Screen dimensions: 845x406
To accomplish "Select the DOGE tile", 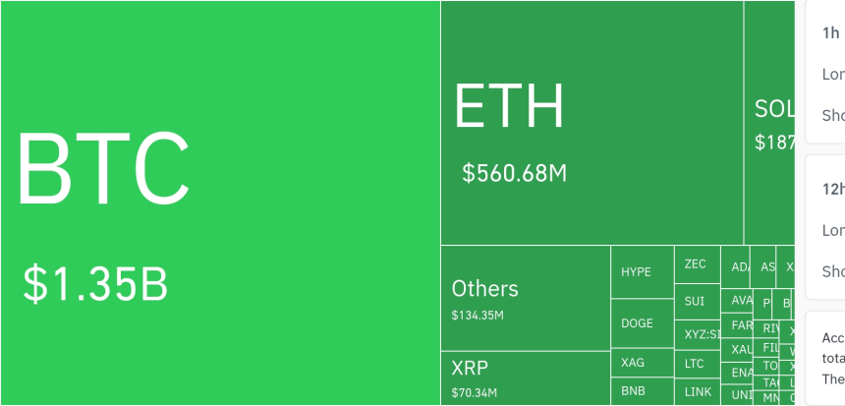I will click(x=642, y=323).
